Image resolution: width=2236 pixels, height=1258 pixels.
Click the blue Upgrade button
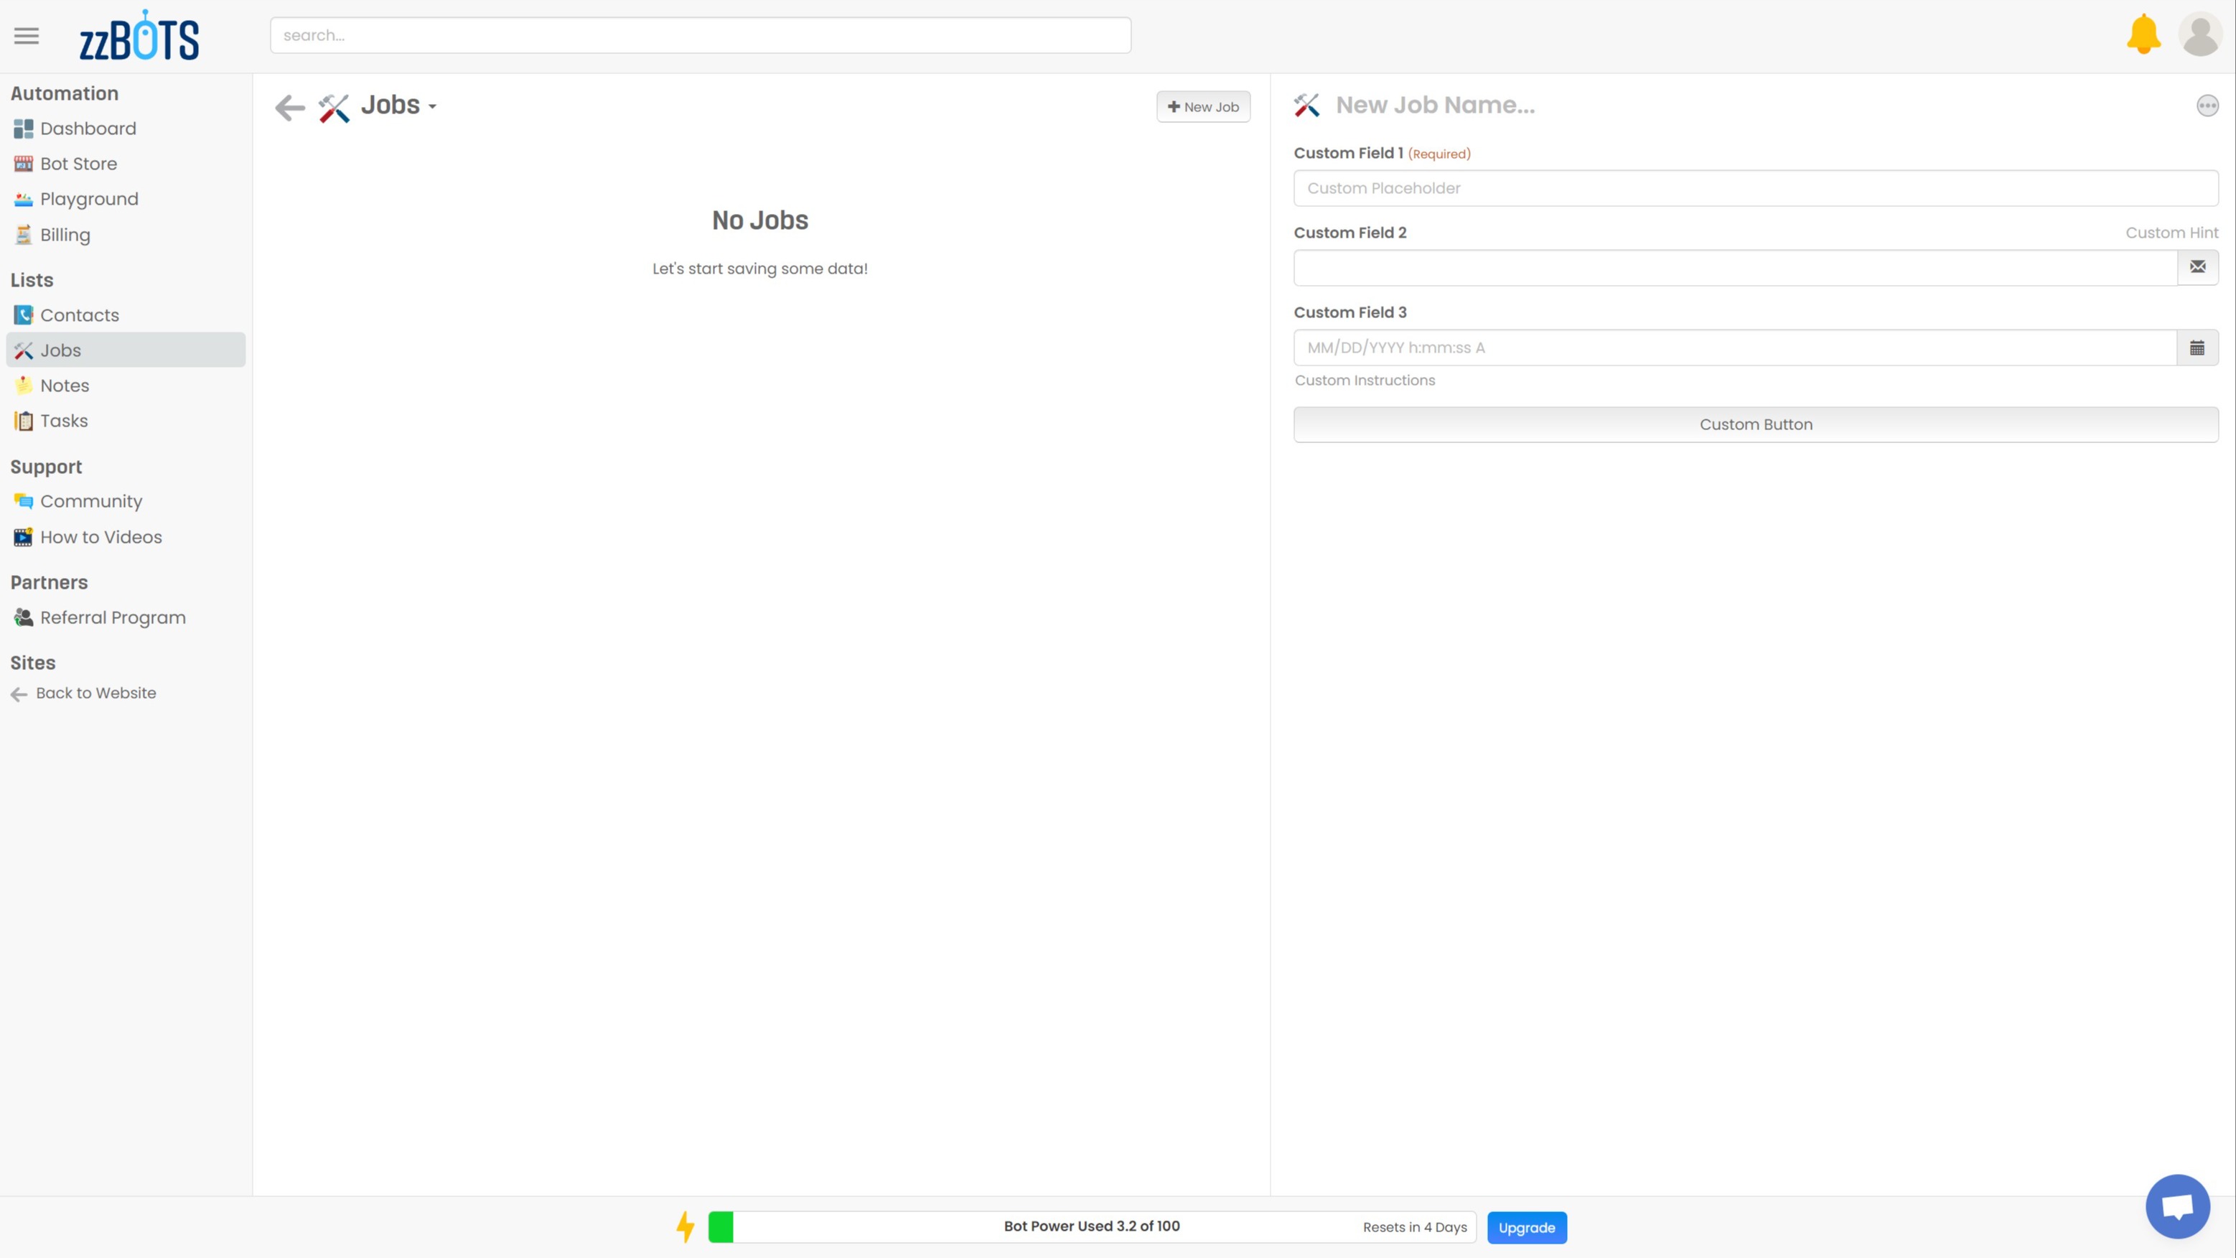[x=1526, y=1228]
